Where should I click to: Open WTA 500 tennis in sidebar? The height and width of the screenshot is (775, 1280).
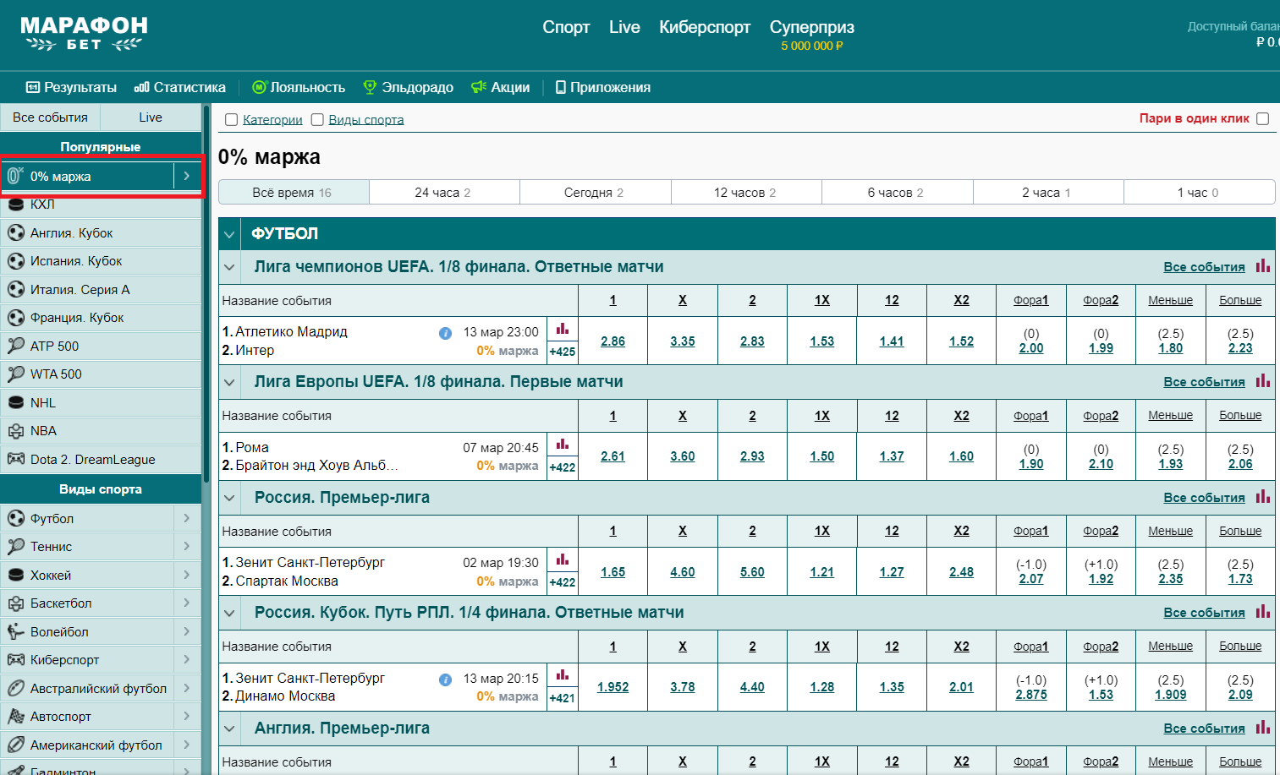click(x=101, y=374)
